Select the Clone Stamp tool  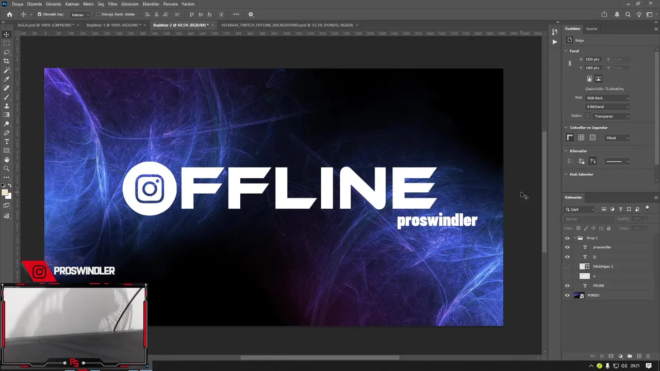point(7,106)
